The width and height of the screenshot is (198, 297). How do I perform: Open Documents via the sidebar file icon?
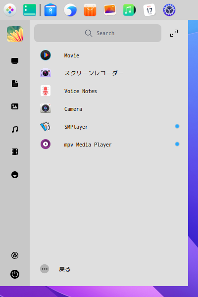pos(15,84)
